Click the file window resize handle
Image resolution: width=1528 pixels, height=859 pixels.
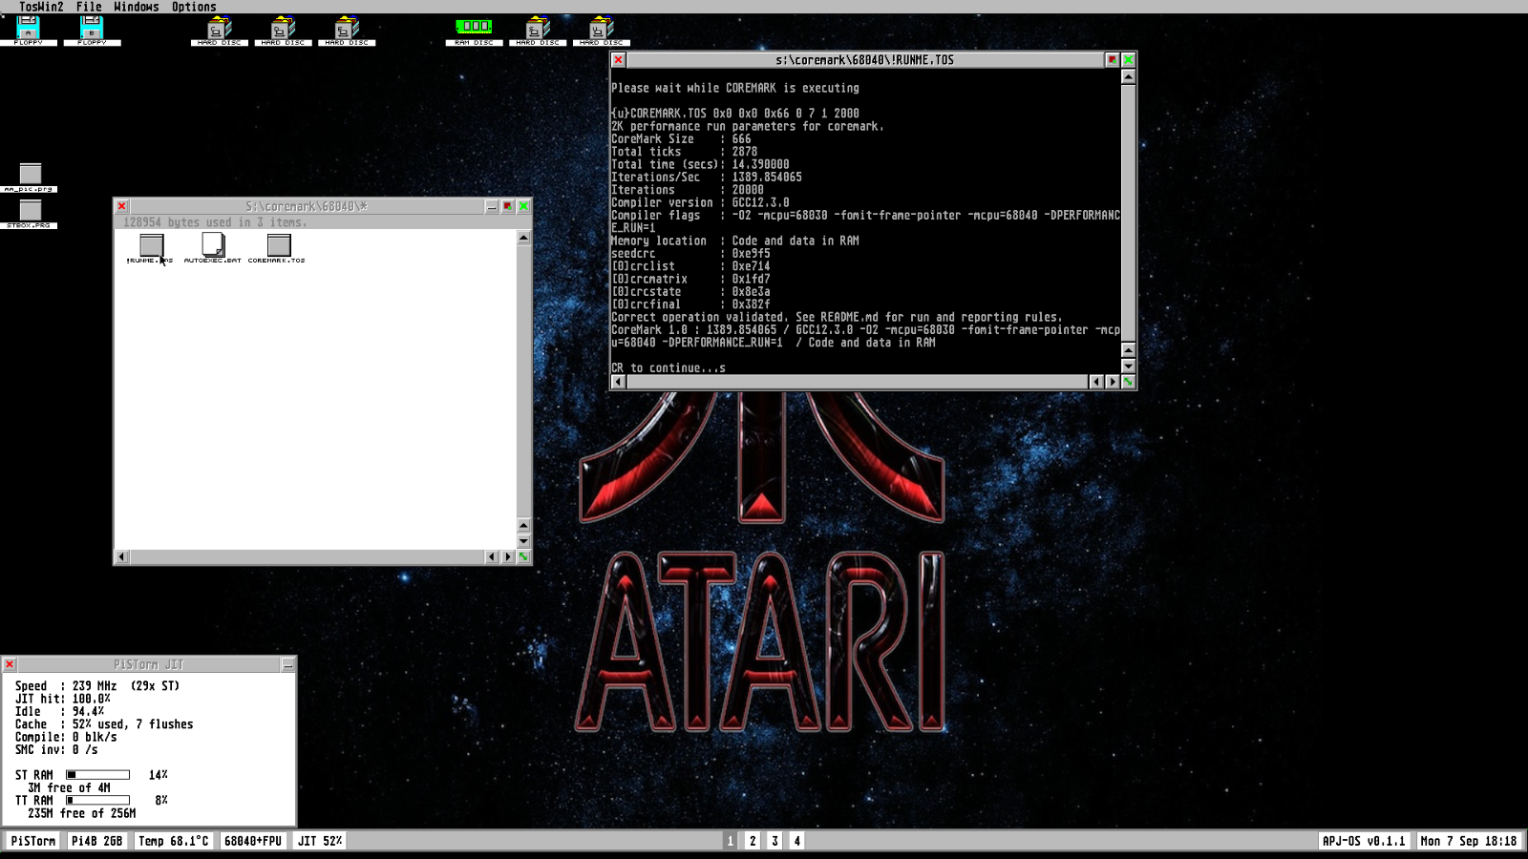[x=523, y=556]
